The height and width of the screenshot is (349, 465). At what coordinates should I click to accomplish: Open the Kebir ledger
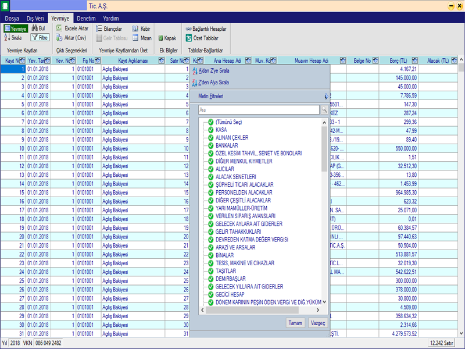tap(141, 29)
